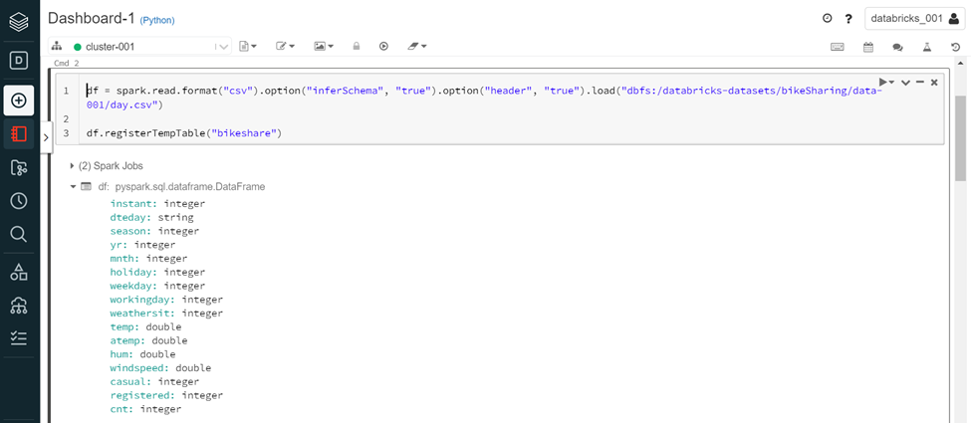Click the Create plus icon in sidebar
The height and width of the screenshot is (423, 971).
[x=19, y=100]
